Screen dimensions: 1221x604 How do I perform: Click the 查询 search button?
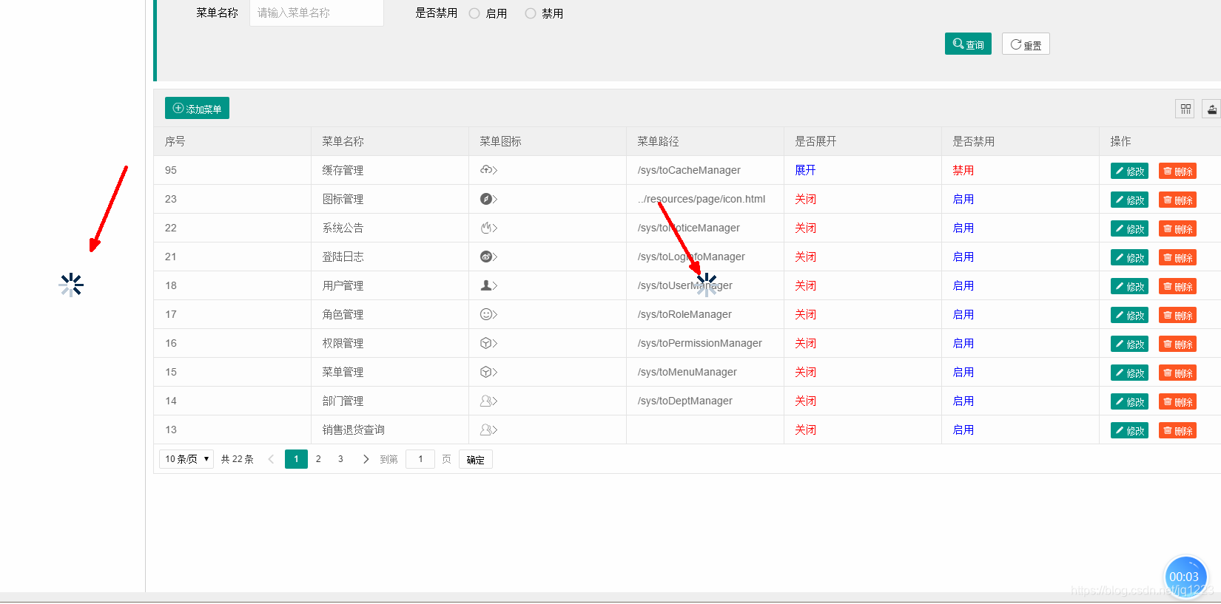click(x=968, y=44)
